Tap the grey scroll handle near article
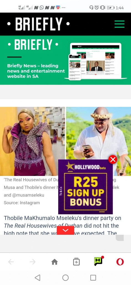 120,238
